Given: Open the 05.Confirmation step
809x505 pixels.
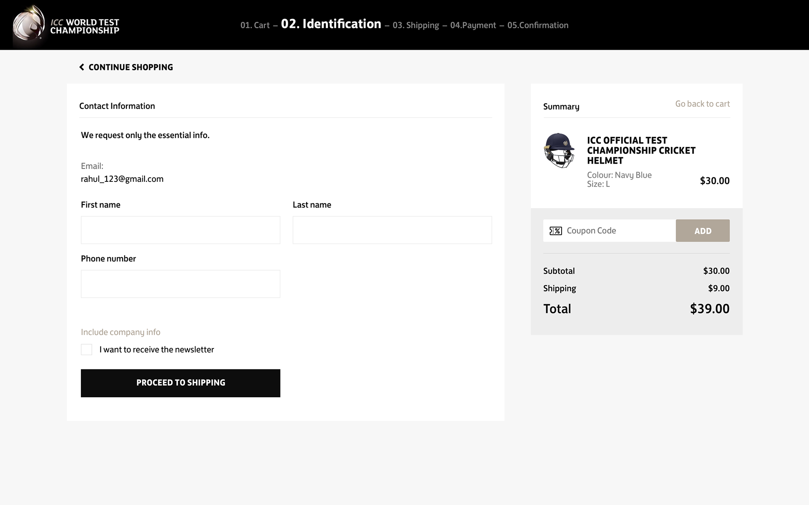Looking at the screenshot, I should 538,25.
